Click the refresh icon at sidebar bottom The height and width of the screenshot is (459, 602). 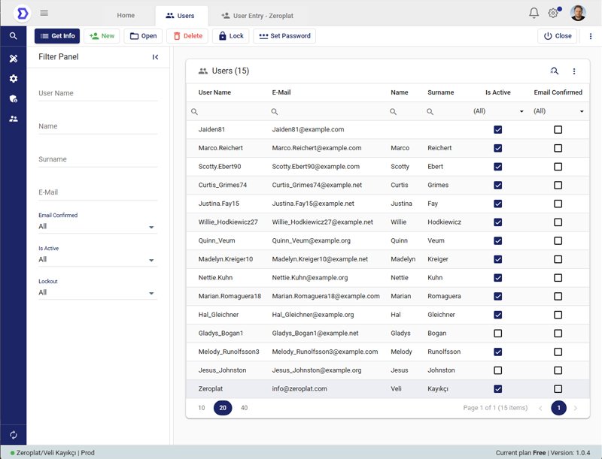13,435
